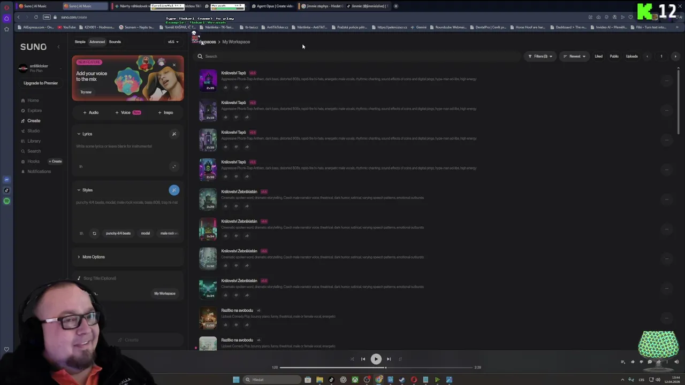Switch to the Sounds tab

click(115, 42)
